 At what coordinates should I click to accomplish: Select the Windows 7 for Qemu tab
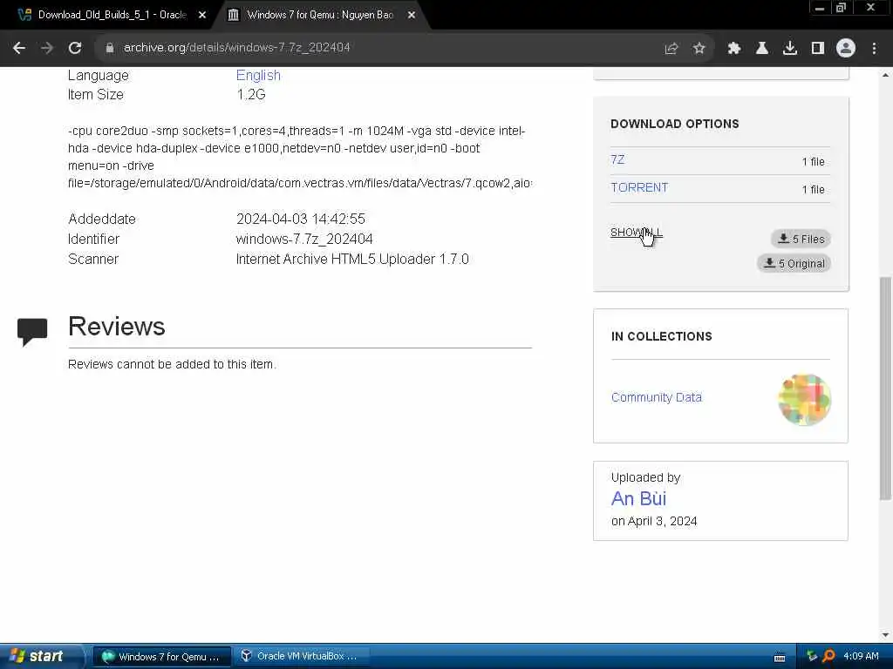pos(320,15)
